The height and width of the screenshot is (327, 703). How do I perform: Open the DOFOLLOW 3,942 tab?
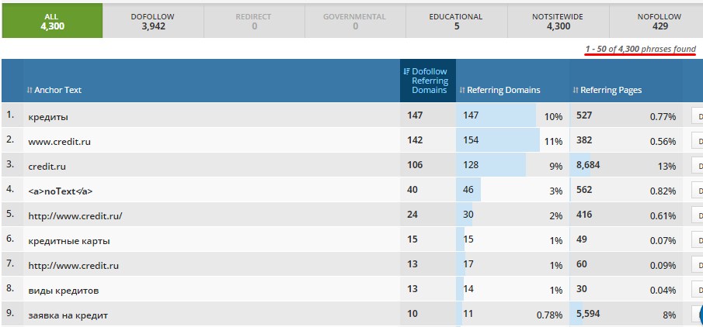153,21
